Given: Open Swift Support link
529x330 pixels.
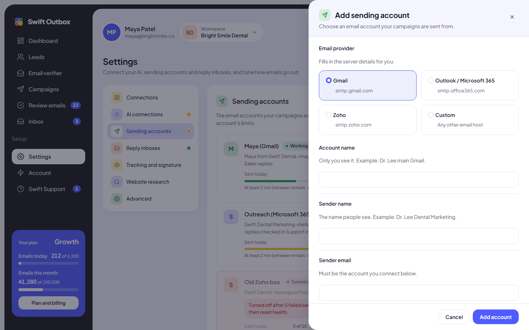Looking at the screenshot, I should pos(48,189).
